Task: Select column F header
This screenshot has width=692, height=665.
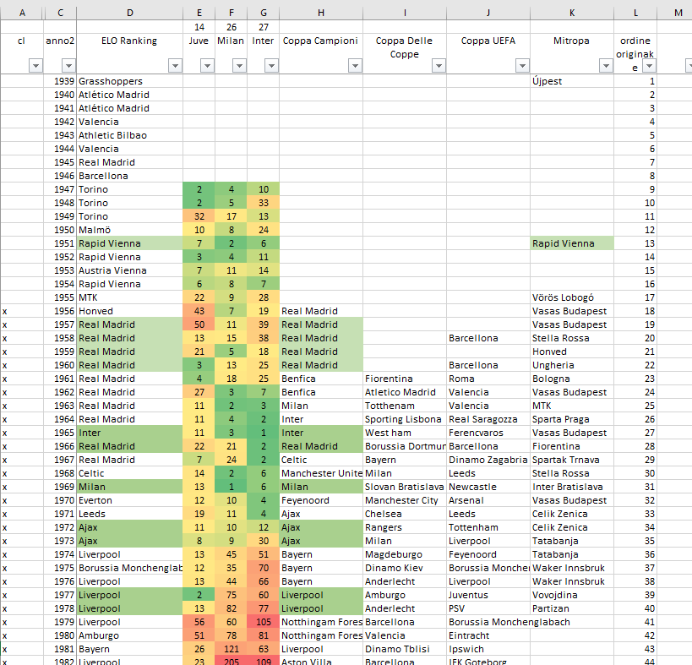Action: (x=232, y=14)
